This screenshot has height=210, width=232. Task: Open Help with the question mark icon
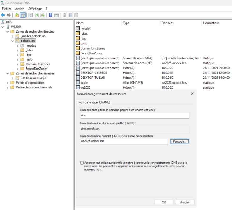click(x=50, y=15)
